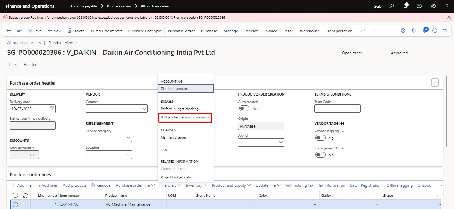Open the attachments icon with badge
454x209 pixels.
(x=425, y=31)
